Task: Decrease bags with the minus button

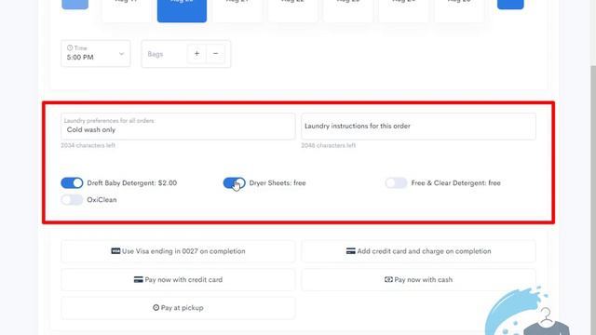Action: [x=215, y=54]
